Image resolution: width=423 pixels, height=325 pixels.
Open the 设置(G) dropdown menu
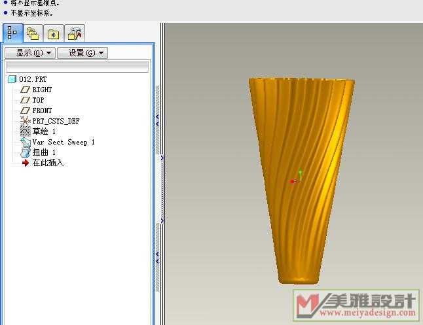(x=83, y=53)
